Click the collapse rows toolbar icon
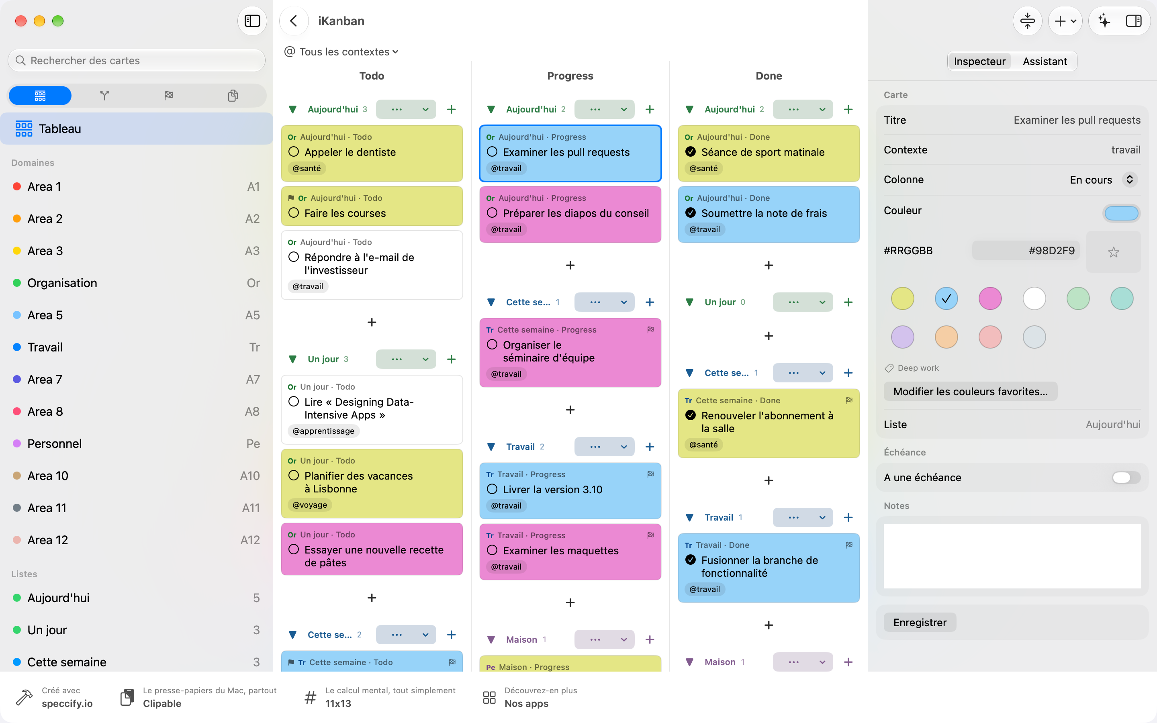 click(x=1027, y=21)
